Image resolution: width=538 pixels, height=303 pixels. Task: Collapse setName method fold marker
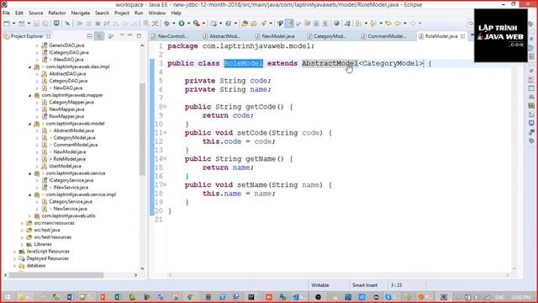[165, 185]
